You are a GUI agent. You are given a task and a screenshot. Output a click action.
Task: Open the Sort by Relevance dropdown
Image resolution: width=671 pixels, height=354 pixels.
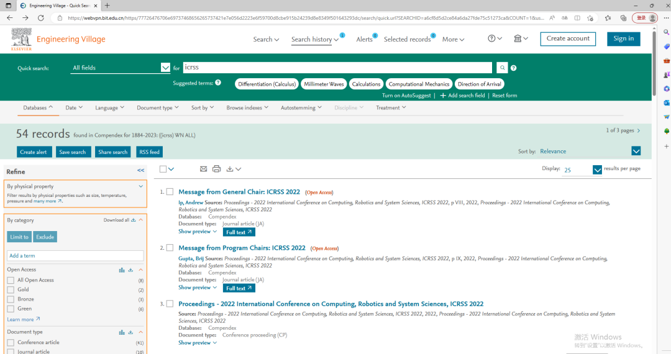[x=590, y=152]
